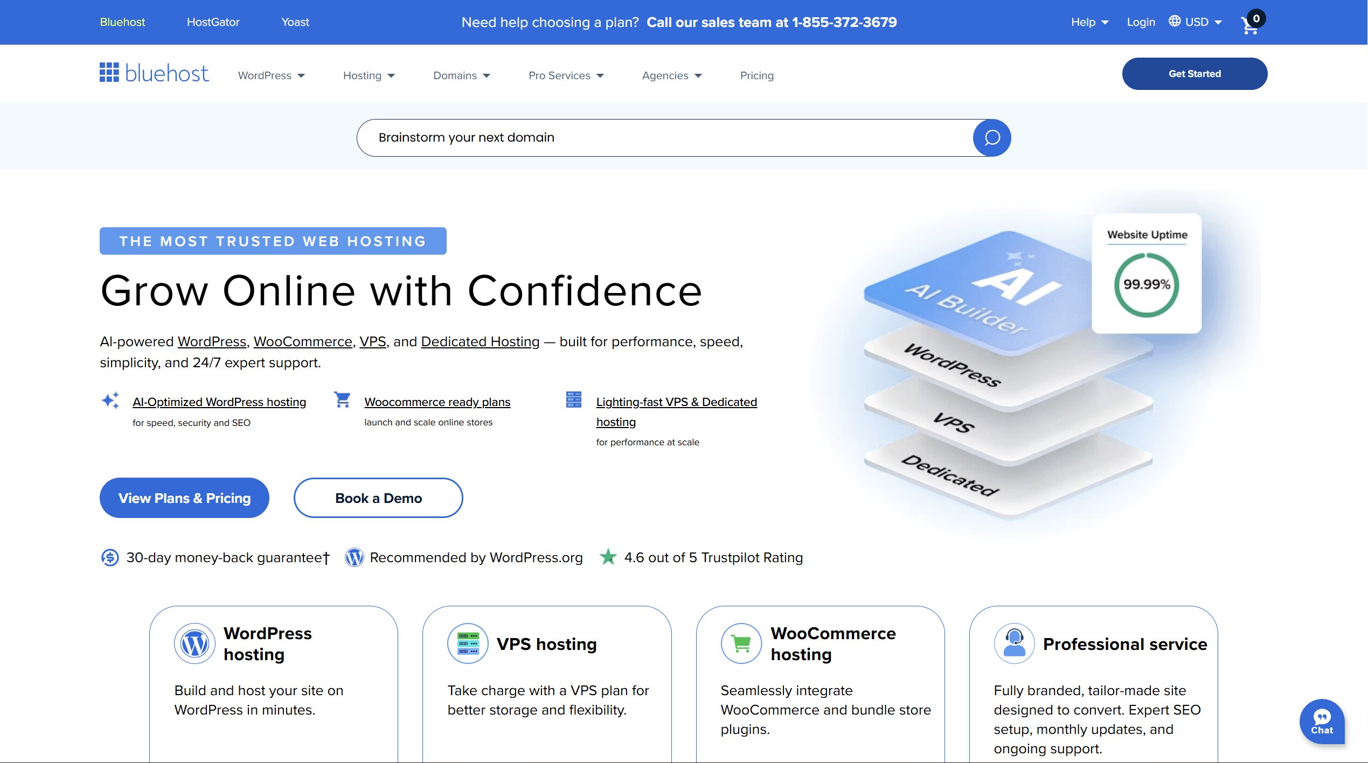Expand the USD currency selector

coord(1196,22)
